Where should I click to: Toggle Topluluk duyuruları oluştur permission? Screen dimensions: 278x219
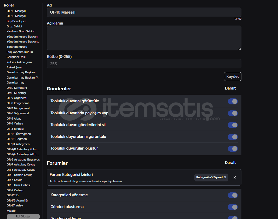point(233,149)
